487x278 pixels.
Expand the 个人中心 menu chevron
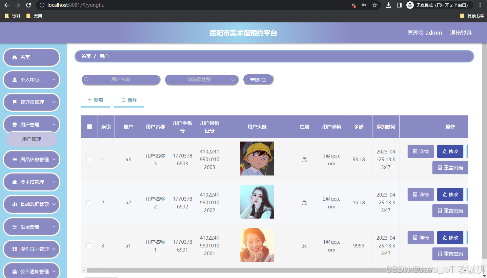pyautogui.click(x=54, y=80)
